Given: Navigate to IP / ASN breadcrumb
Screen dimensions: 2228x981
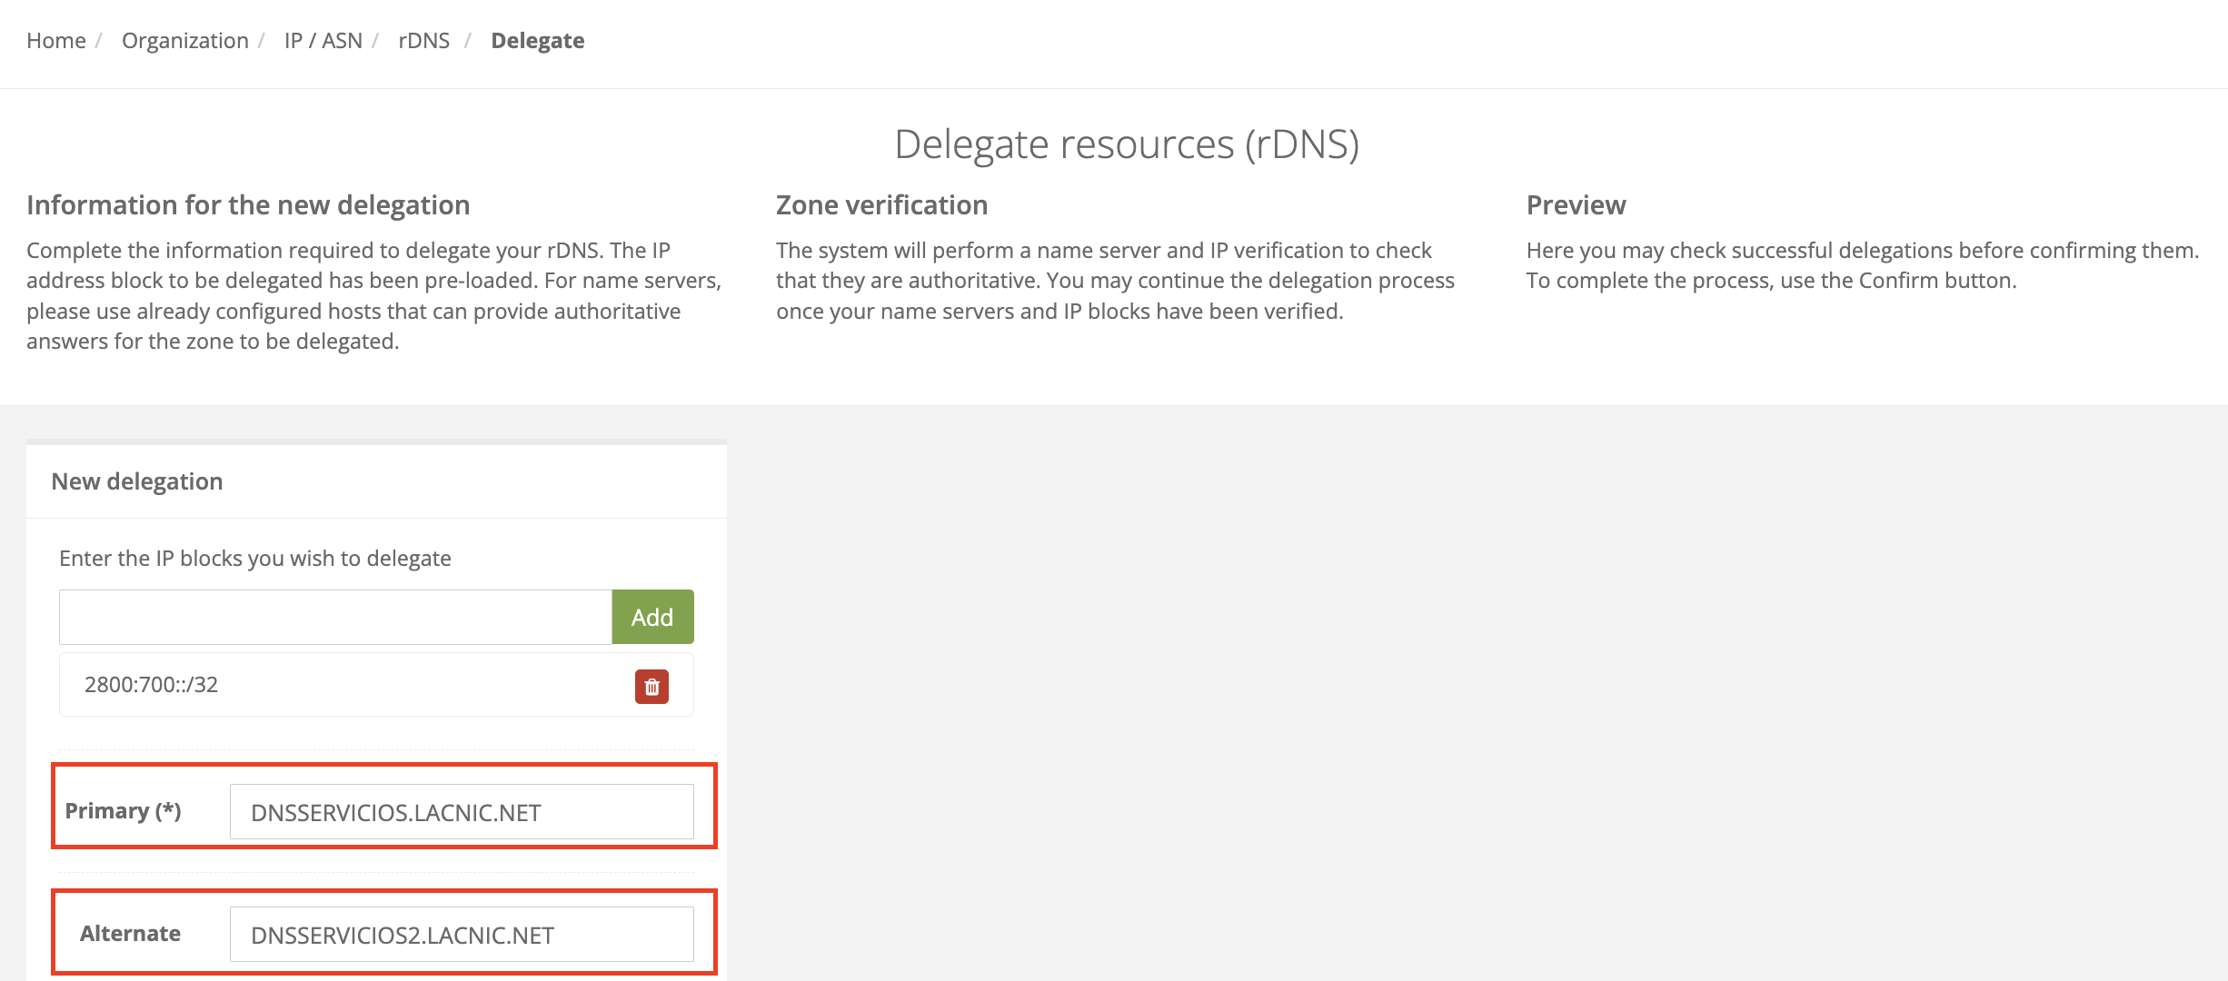Looking at the screenshot, I should coord(323,41).
